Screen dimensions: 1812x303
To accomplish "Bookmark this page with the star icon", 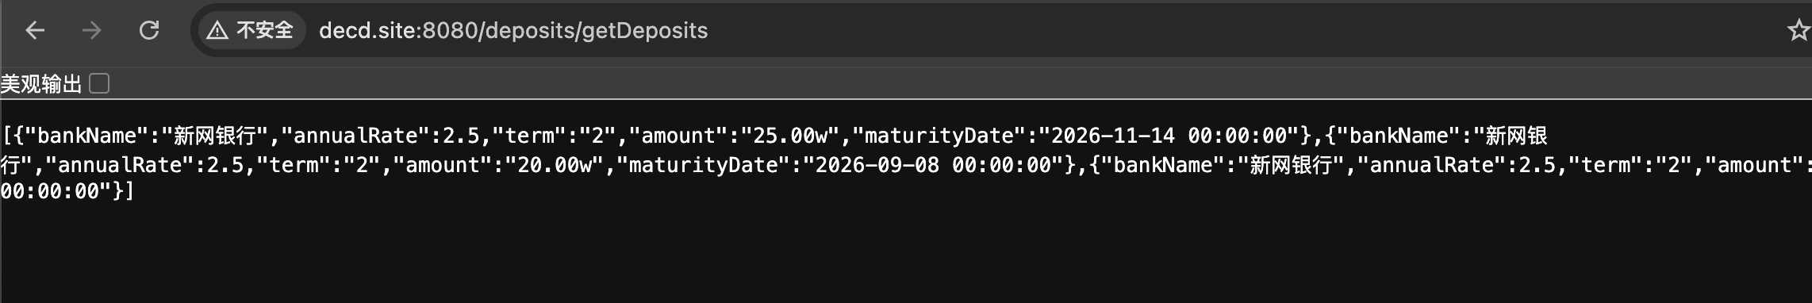I will (x=1798, y=30).
